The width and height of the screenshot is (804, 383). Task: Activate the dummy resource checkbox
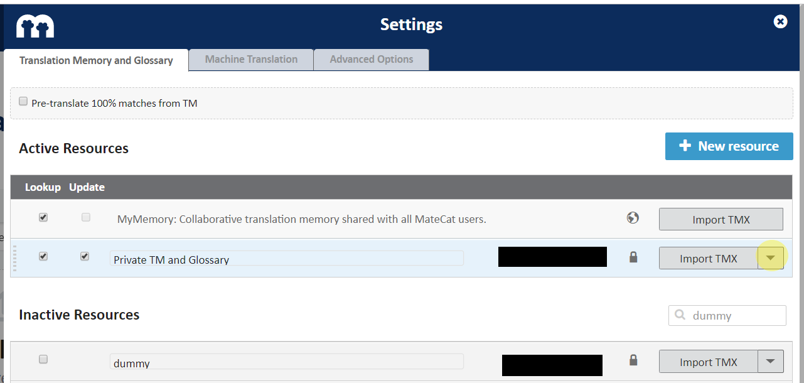click(x=43, y=359)
